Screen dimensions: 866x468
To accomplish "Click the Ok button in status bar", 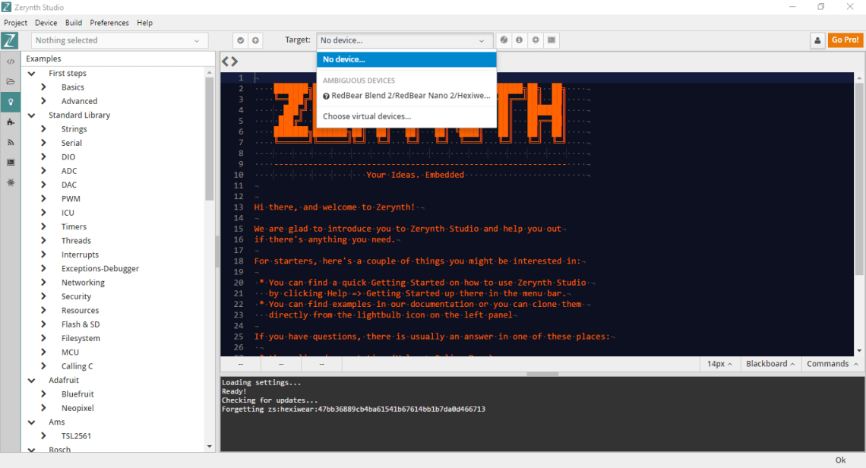I will (x=840, y=460).
